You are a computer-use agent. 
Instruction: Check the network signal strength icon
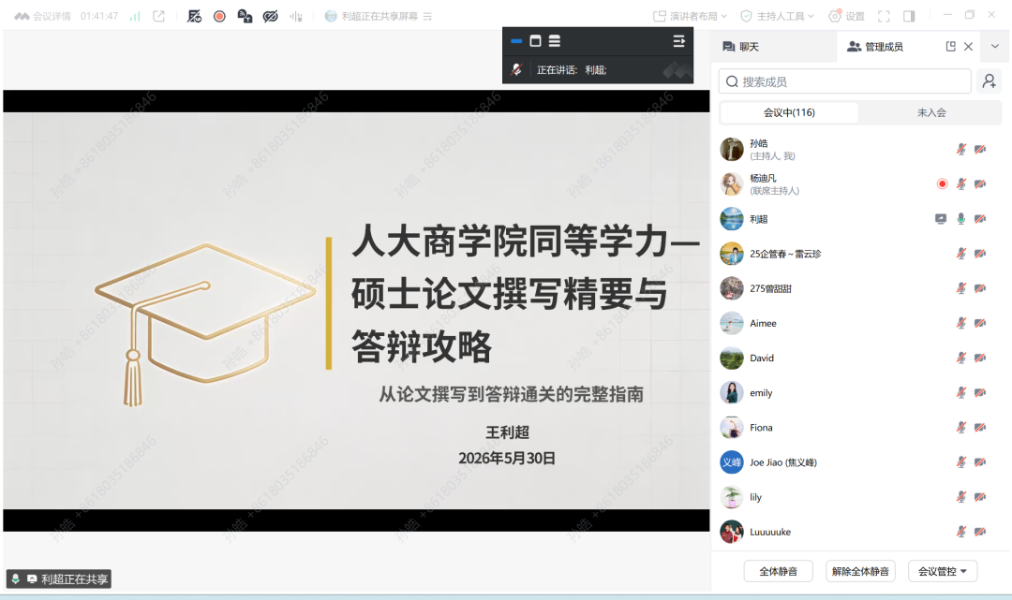click(x=135, y=16)
